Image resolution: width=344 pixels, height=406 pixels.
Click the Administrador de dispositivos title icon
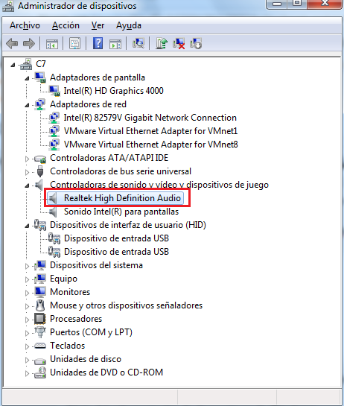(x=8, y=6)
